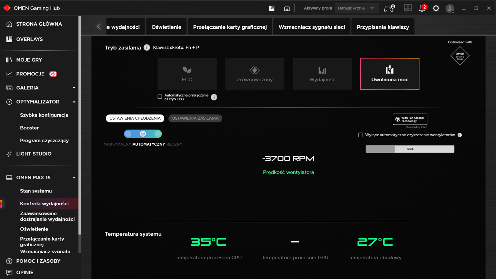Click the 33% fan cleaning progress bar
The width and height of the screenshot is (496, 279).
tap(410, 149)
